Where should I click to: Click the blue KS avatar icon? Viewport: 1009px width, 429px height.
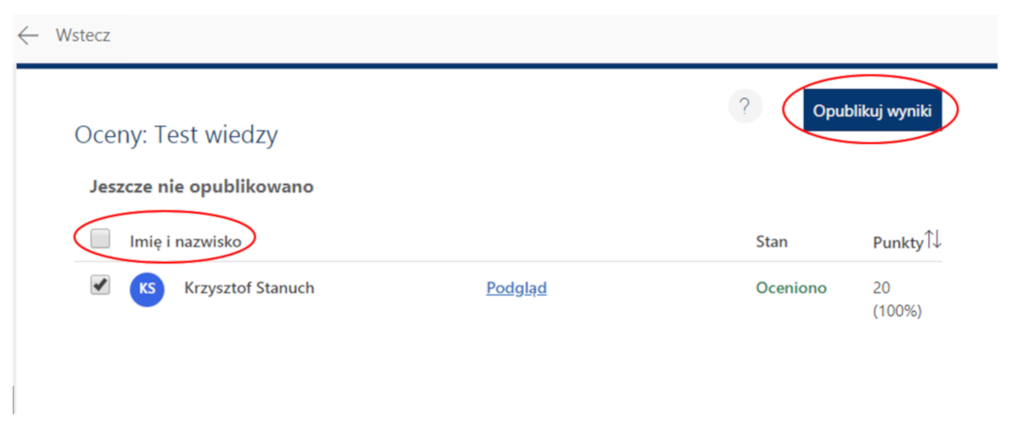tap(147, 289)
